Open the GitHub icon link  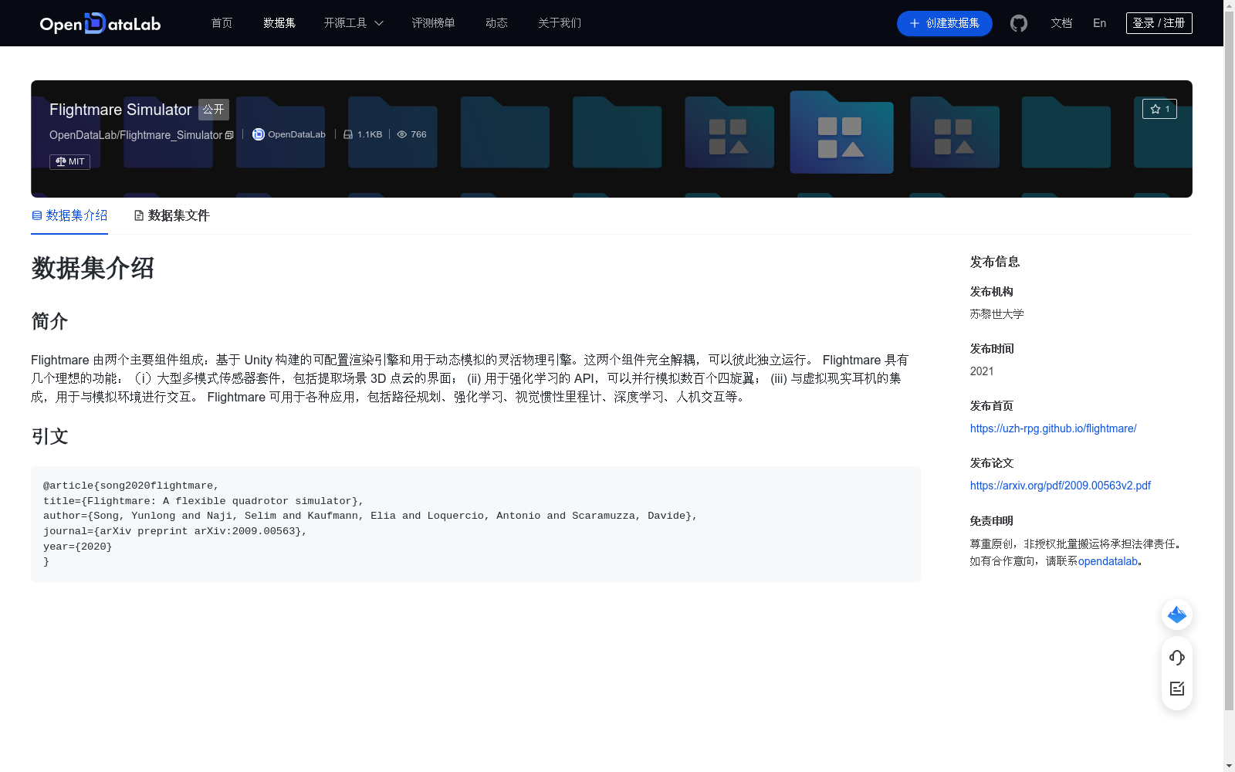tap(1019, 23)
